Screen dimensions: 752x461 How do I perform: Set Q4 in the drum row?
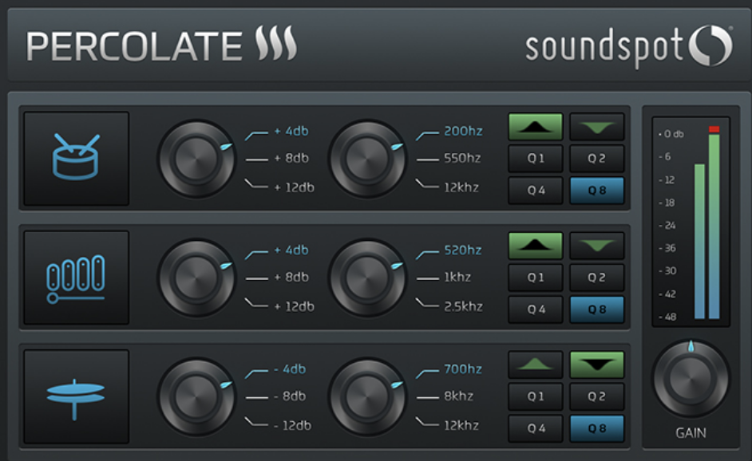(535, 191)
